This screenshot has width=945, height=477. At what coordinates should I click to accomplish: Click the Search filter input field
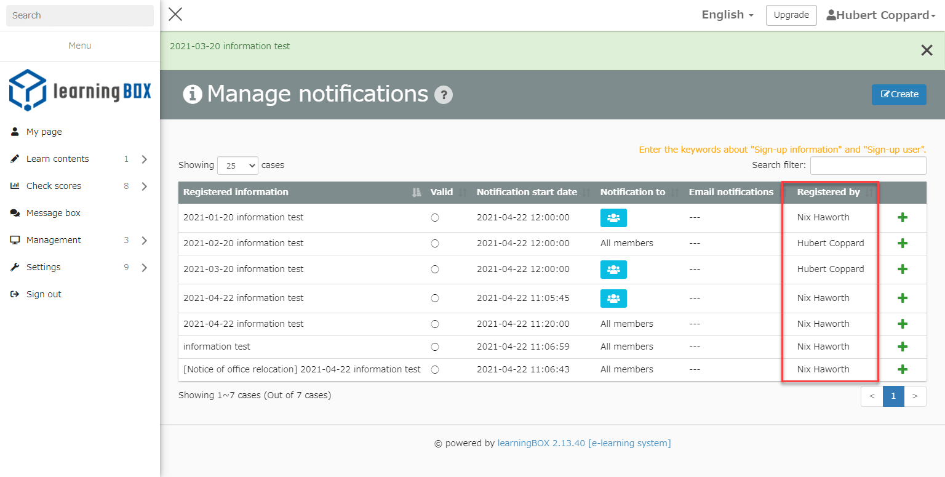click(x=867, y=166)
